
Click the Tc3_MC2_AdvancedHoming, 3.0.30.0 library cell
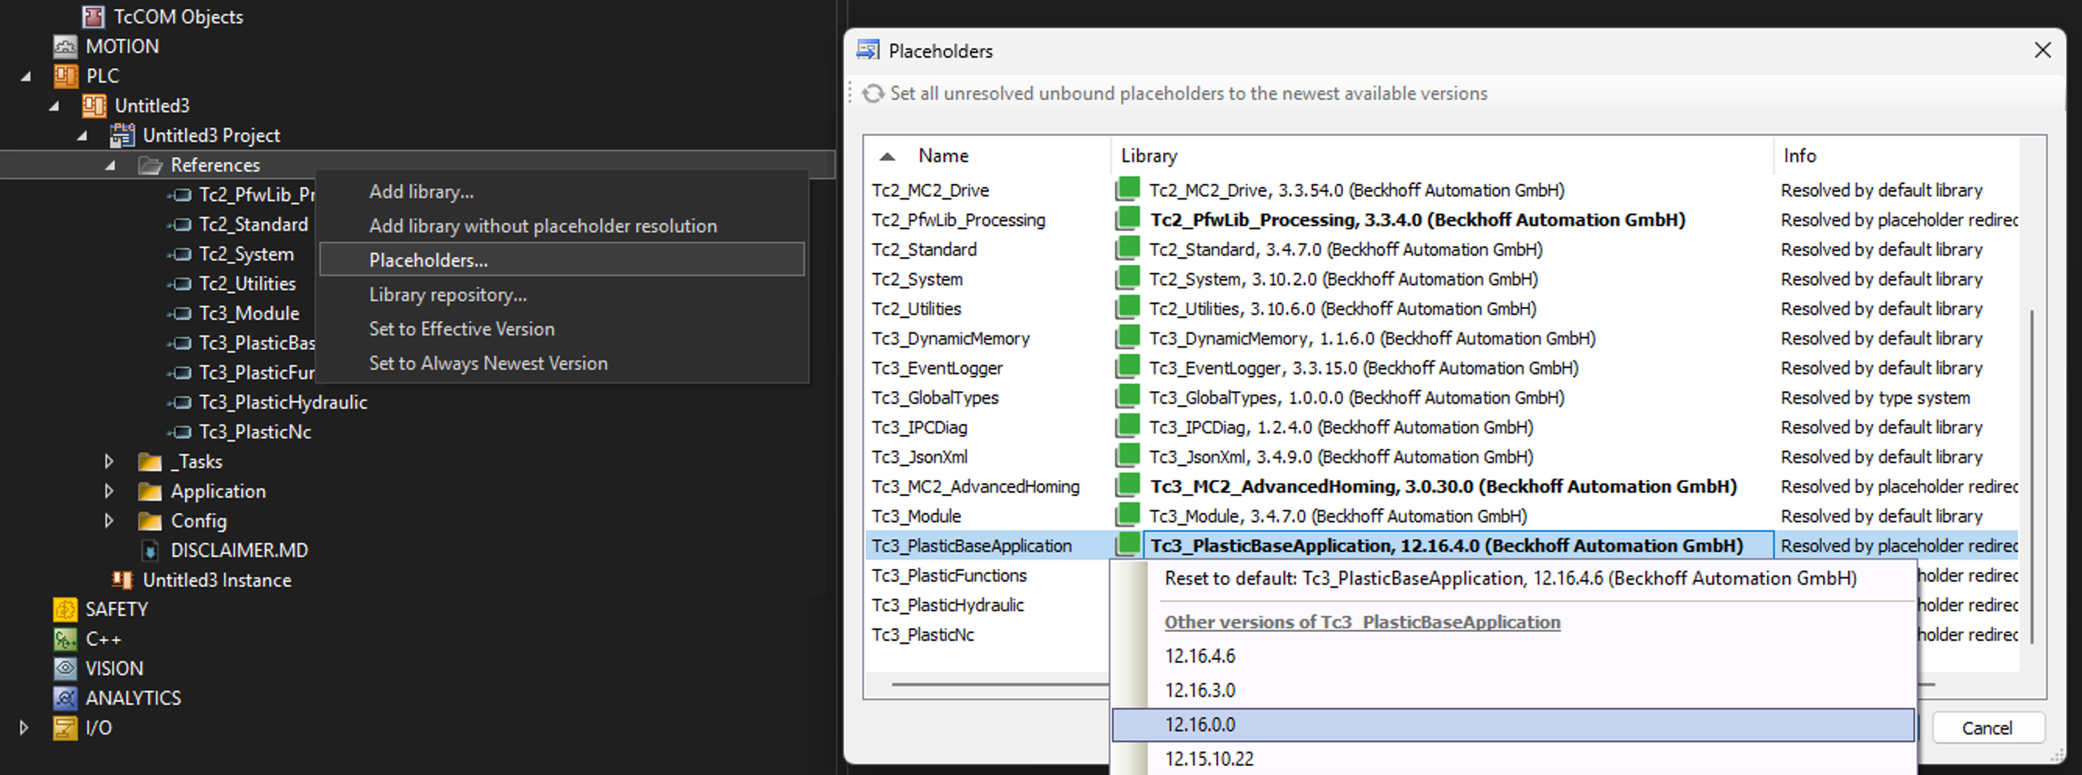click(x=1443, y=486)
